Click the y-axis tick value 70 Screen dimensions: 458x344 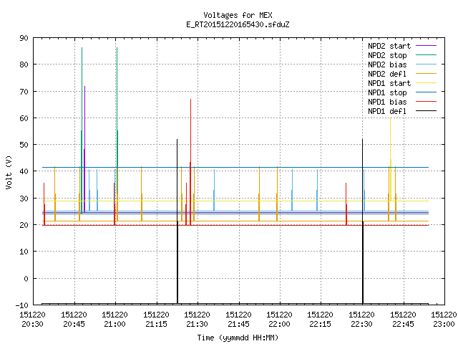pyautogui.click(x=24, y=92)
